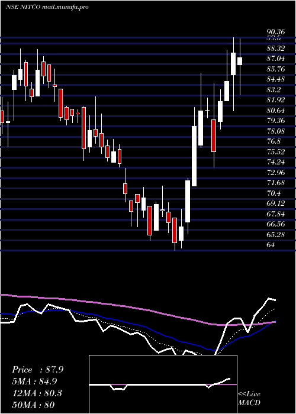Viewport: 296px width, 414px height.
Task: Click the 74.24 price axis label
Action: click(276, 162)
